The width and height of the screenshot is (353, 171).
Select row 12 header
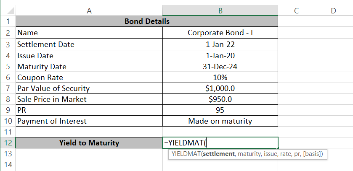coord(8,143)
